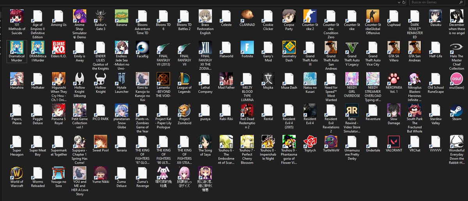Click the Retro Rewind Video Store Simulator icon
The height and width of the screenshot is (201, 468).
(x=352, y=110)
